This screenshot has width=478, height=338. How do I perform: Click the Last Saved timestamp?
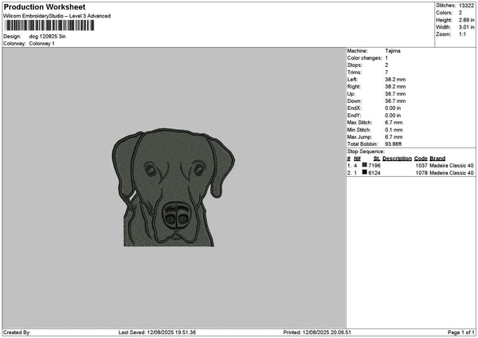point(157,332)
